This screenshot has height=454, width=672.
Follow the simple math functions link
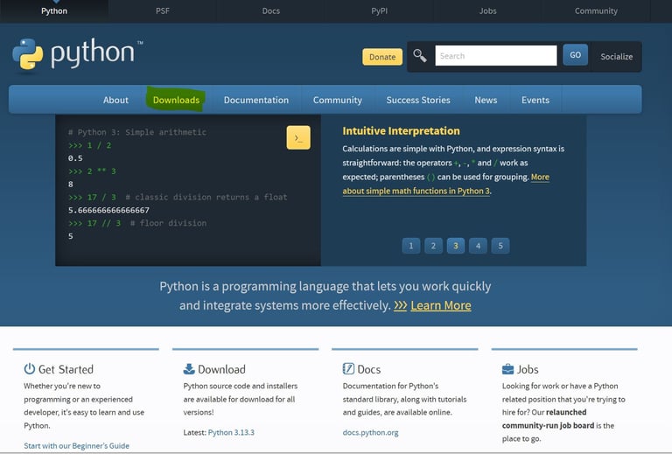[x=416, y=191]
